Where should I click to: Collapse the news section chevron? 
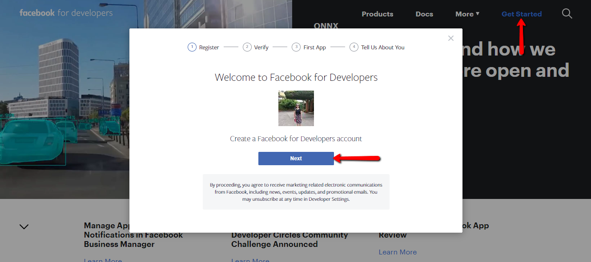tap(24, 226)
